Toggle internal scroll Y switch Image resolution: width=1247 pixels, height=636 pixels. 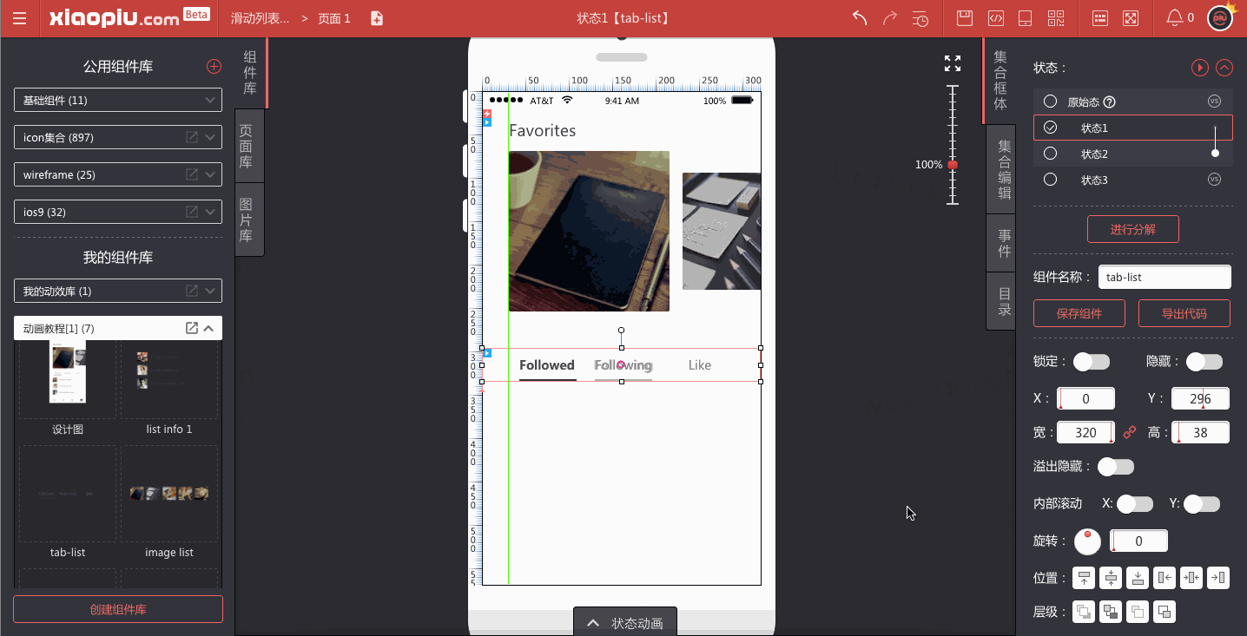click(1202, 504)
